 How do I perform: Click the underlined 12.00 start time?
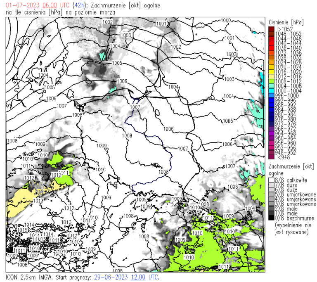pyautogui.click(x=139, y=277)
